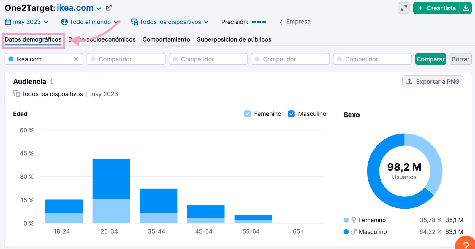The width and height of the screenshot is (475, 249).
Task: Click the Exportar a PNG button
Action: [433, 81]
